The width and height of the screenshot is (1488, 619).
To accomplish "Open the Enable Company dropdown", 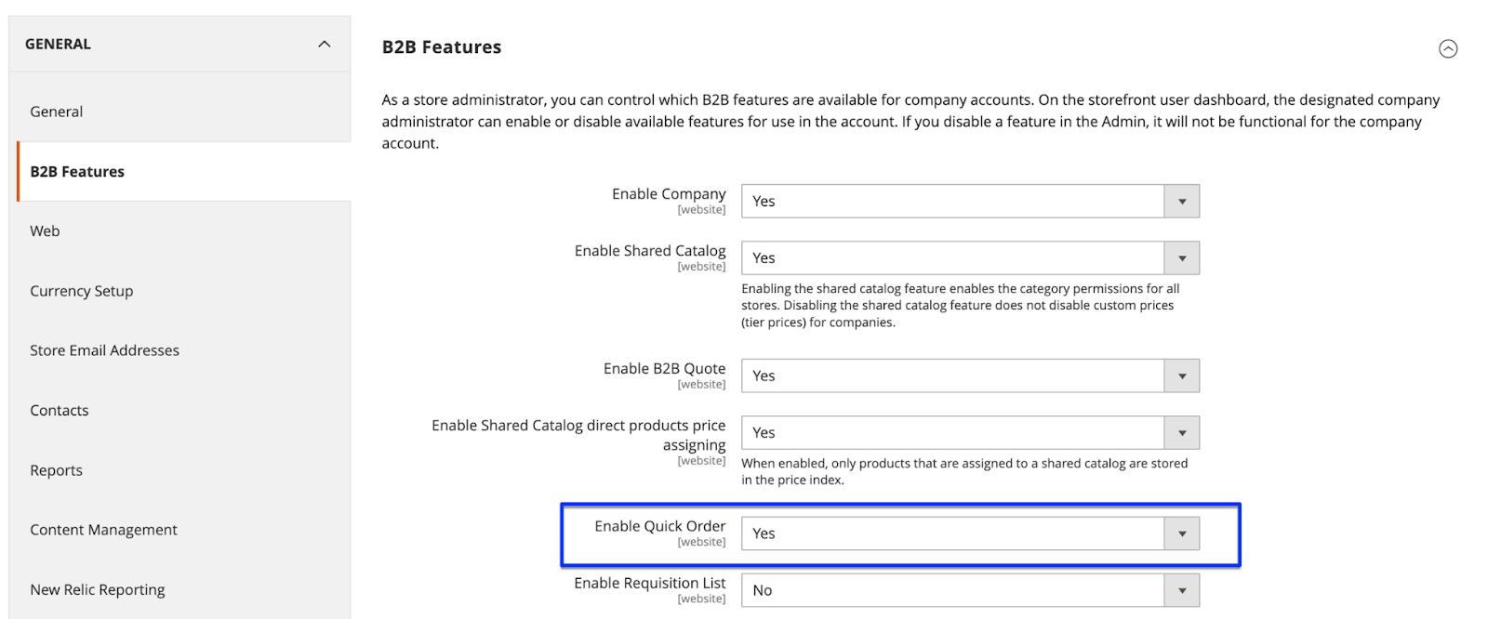I will pos(1182,201).
